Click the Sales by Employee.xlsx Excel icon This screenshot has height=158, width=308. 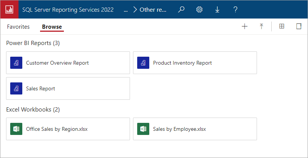point(143,129)
